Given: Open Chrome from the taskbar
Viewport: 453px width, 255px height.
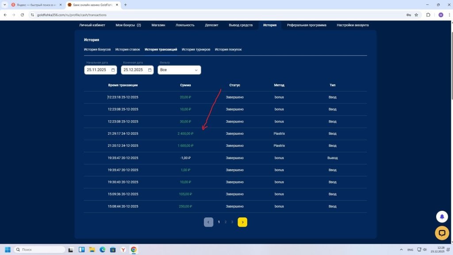Looking at the screenshot, I should [134, 250].
